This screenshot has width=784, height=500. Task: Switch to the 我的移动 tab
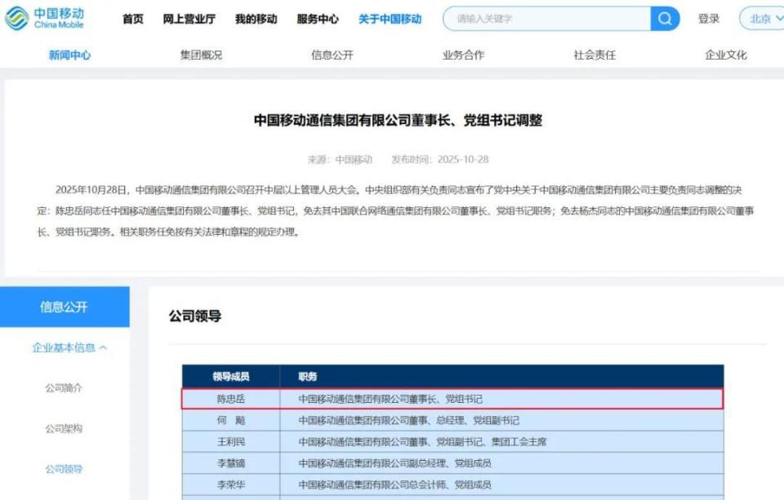tap(256, 18)
